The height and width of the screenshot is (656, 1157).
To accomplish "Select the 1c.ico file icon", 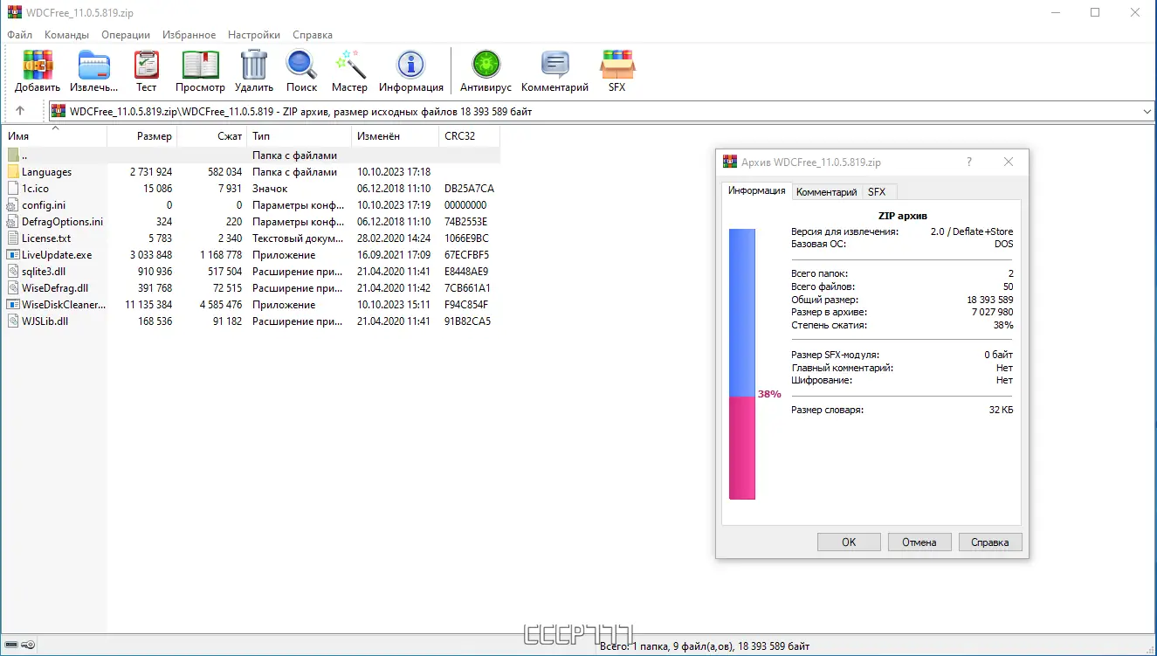I will (x=13, y=189).
